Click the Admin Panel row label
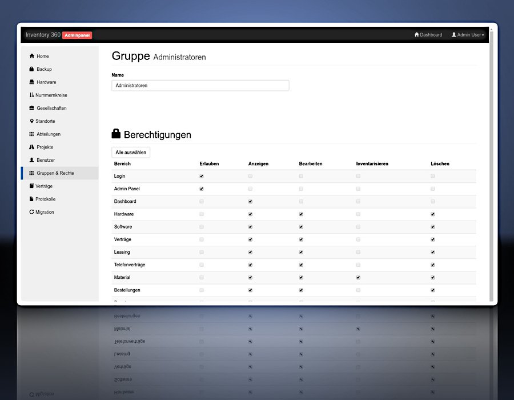This screenshot has width=514, height=400. 127,189
